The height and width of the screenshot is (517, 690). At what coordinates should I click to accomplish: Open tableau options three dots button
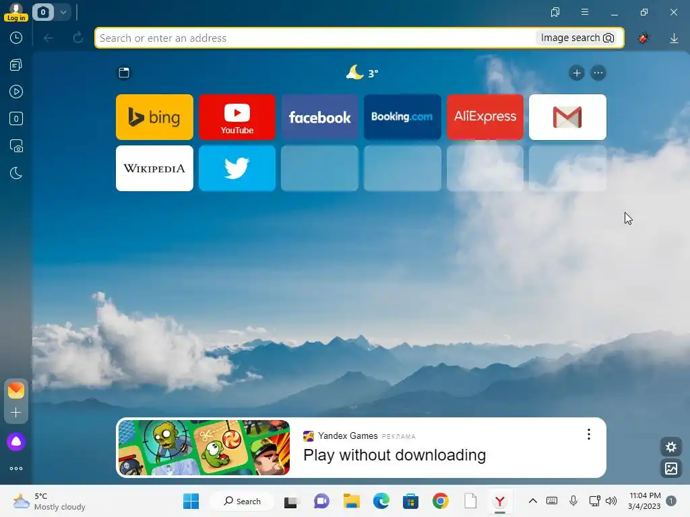tap(598, 73)
